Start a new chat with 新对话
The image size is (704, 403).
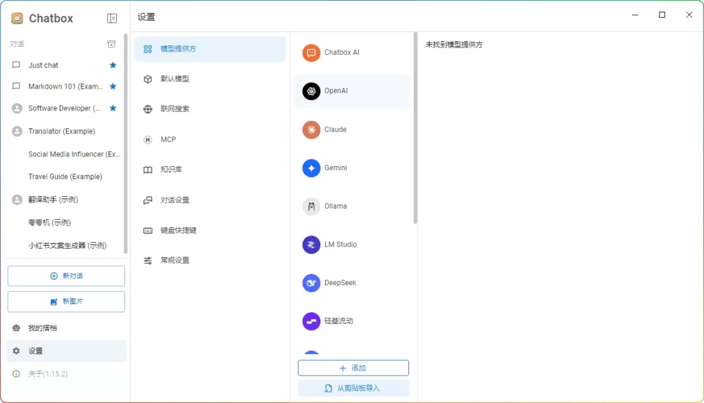(66, 276)
